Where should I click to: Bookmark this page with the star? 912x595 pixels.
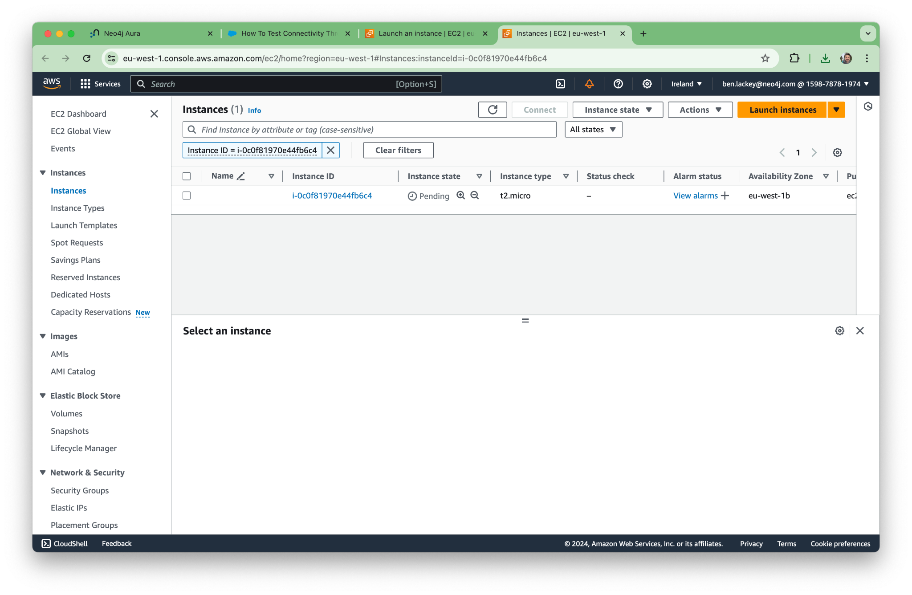[x=765, y=58]
